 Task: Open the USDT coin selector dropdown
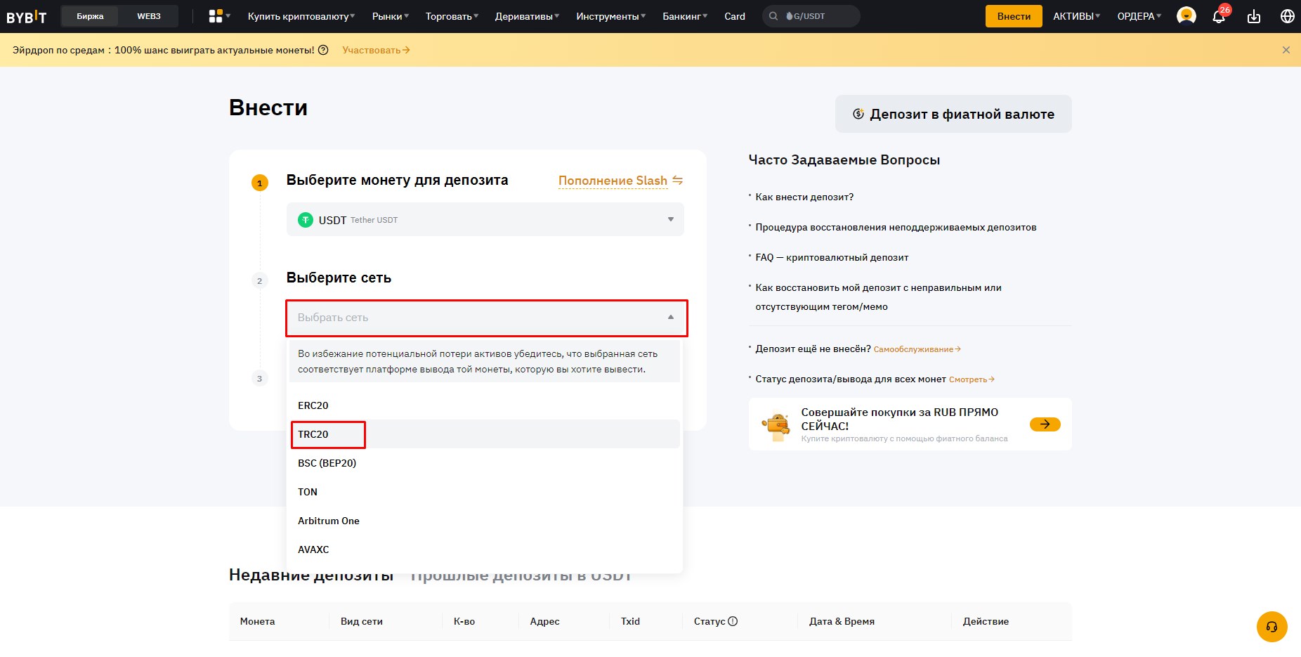click(x=485, y=219)
